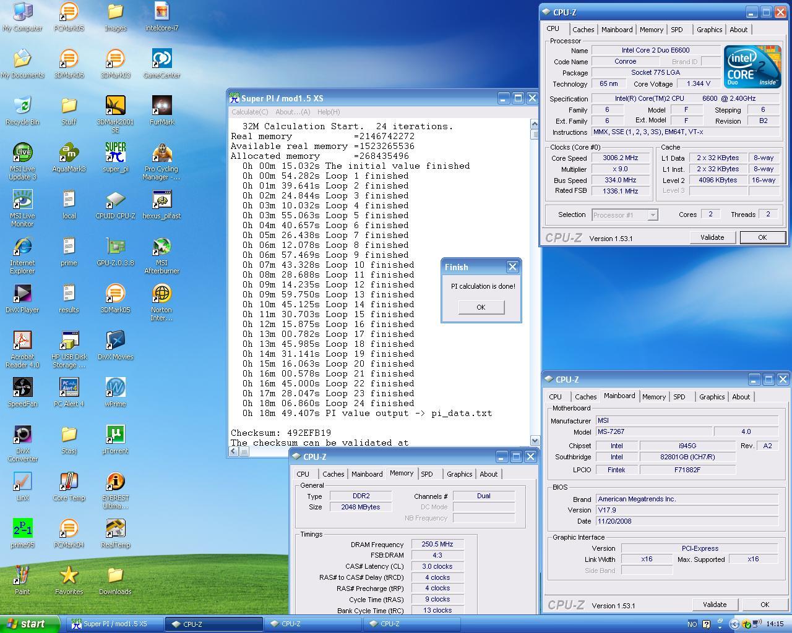792x633 pixels.
Task: Expand the Processor #1 selection dropdown
Action: tap(652, 215)
